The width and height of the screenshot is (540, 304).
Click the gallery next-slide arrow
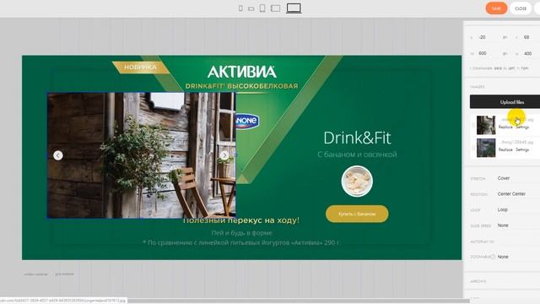224,155
